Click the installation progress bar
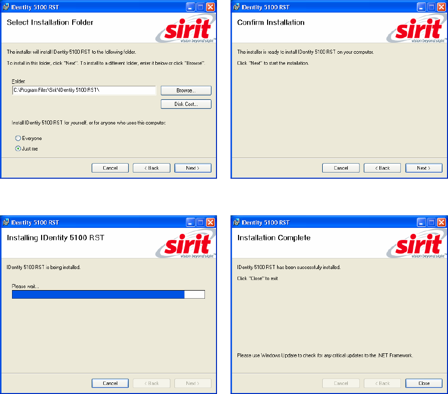 click(x=108, y=294)
